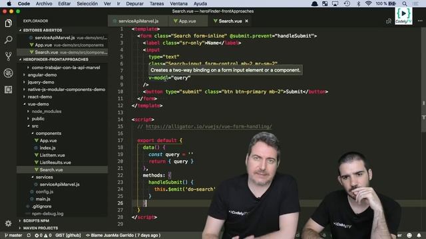
Task: Click the open preview icon in editor toolbar
Action: pos(389,21)
